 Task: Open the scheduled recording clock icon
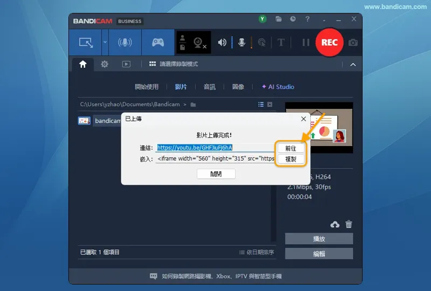[293, 19]
